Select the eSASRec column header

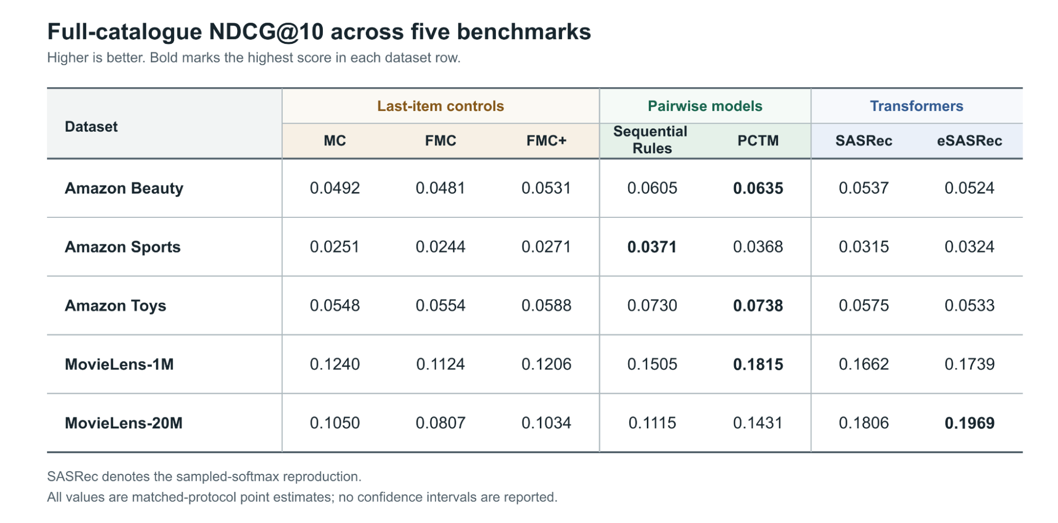tap(970, 141)
